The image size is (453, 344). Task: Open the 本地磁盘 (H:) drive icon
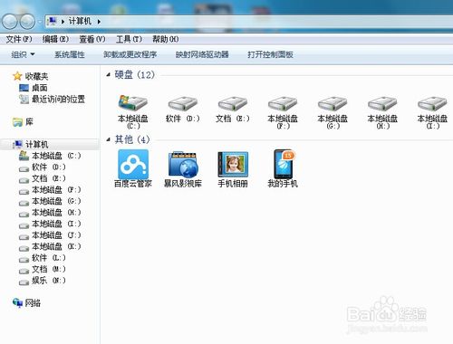[x=382, y=112]
